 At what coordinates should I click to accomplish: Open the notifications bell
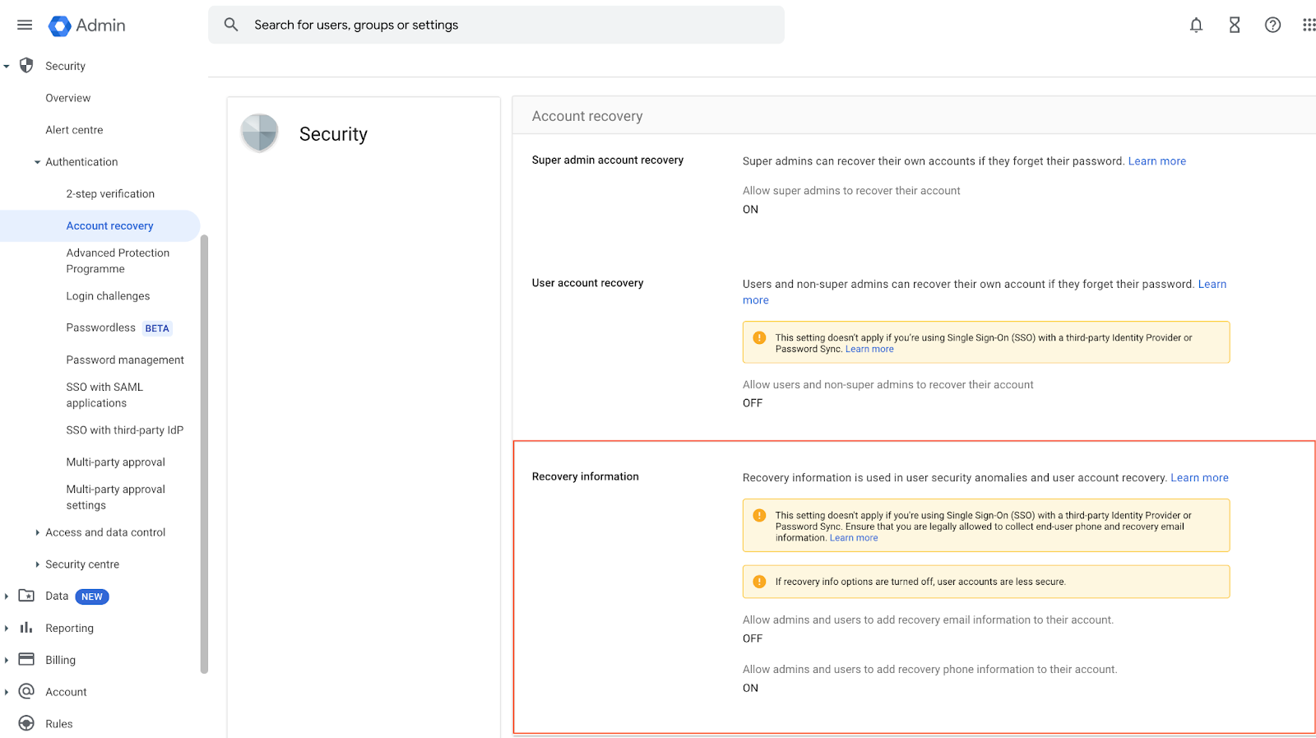(x=1196, y=25)
